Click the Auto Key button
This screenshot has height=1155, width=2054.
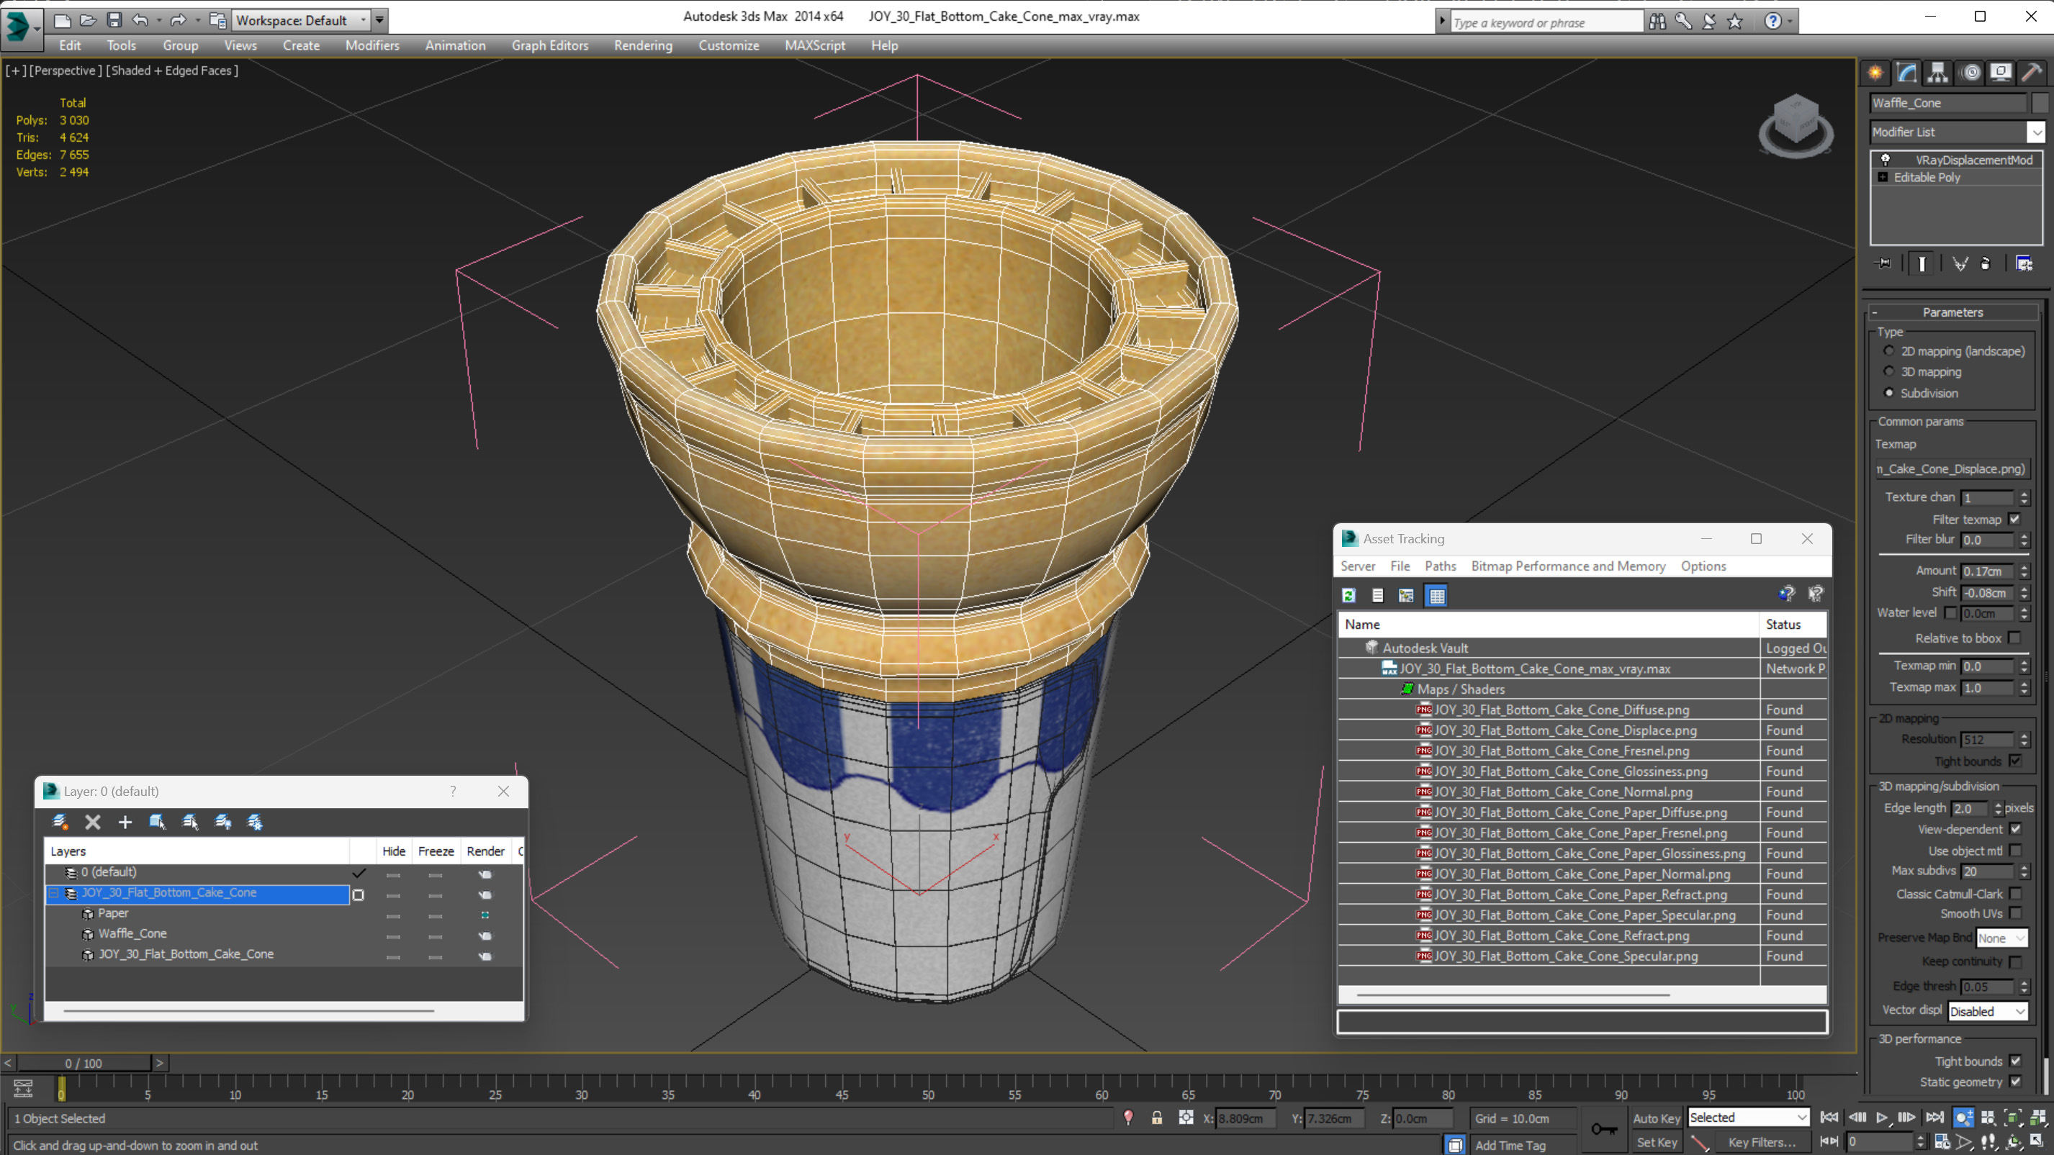click(x=1656, y=1118)
